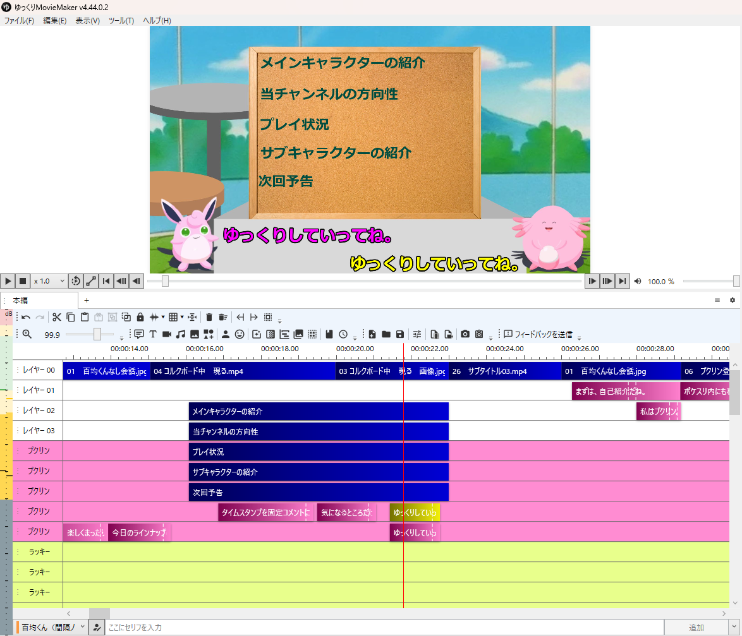Click the serif input field ここにセリフを入力

click(x=384, y=628)
